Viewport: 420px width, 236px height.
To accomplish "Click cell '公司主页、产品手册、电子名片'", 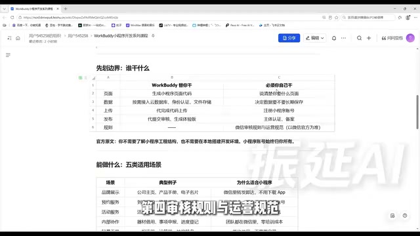I will (x=168, y=192).
